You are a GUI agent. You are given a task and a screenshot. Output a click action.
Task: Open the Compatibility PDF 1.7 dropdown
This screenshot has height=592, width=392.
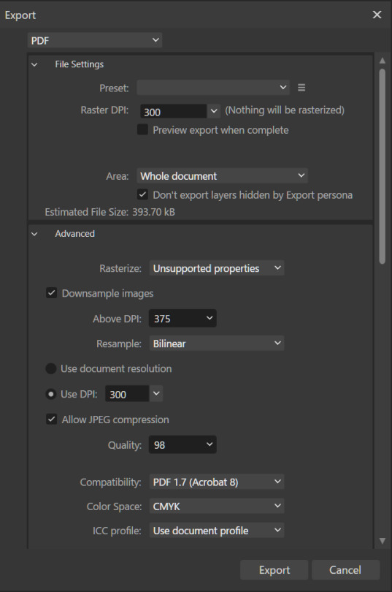click(217, 482)
